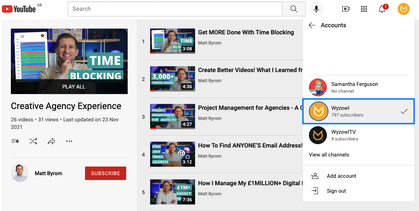Click 'No channel' under Samantha Ferguson
419x211 pixels.
(343, 91)
